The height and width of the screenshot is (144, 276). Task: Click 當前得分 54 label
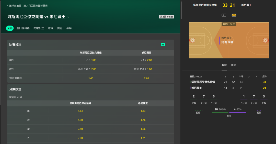click(x=16, y=97)
